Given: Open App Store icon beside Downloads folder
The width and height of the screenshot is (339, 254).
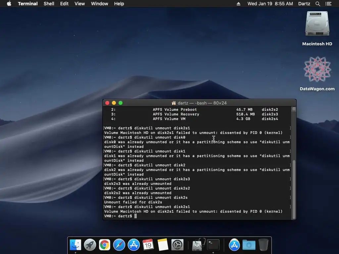Looking at the screenshot, I should point(234,245).
